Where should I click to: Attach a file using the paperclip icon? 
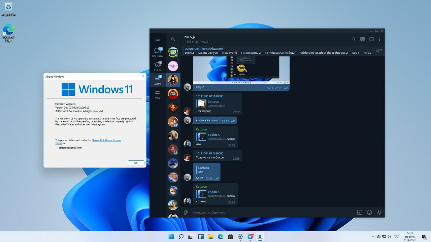click(186, 212)
